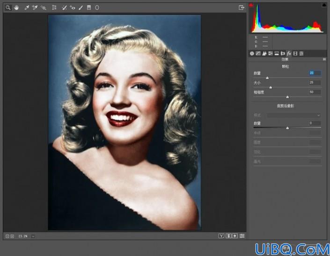
Task: Click the RGB histogram display
Action: click(287, 19)
